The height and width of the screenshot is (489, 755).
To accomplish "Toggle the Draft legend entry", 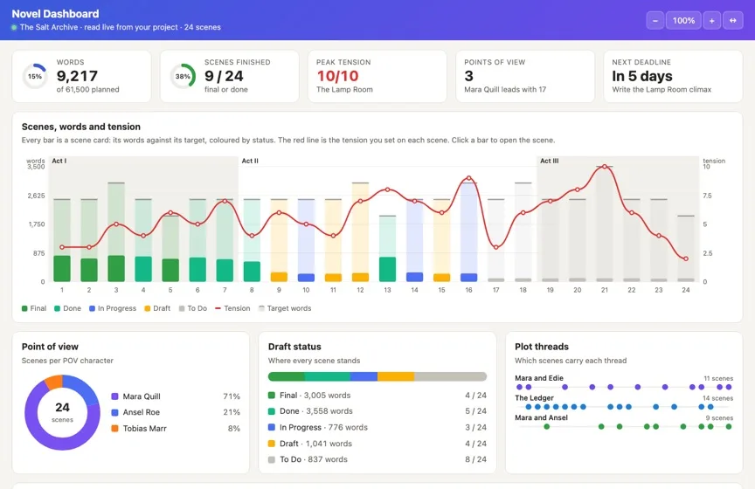I will [157, 308].
